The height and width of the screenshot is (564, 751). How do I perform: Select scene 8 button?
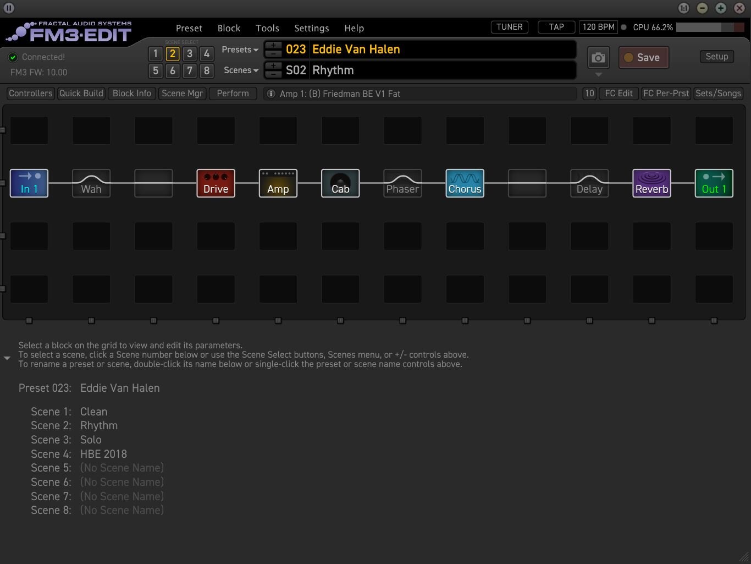[x=207, y=70]
